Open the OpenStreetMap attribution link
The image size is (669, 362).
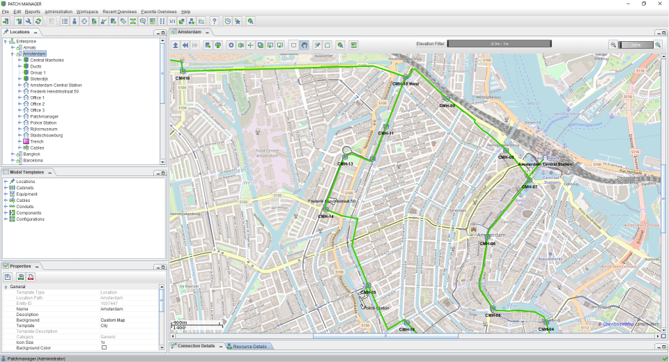tap(618, 324)
